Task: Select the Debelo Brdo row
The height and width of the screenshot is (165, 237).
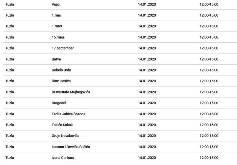Action: click(120, 70)
